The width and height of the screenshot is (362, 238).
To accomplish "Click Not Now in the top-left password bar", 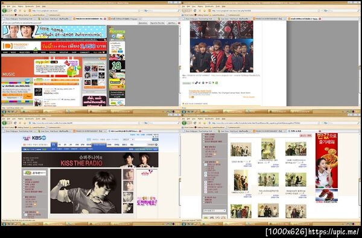I will pyautogui.click(x=171, y=23).
